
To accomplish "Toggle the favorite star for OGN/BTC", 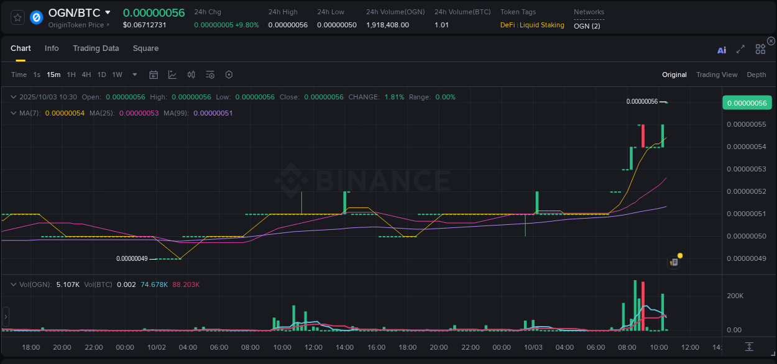I will 17,17.
